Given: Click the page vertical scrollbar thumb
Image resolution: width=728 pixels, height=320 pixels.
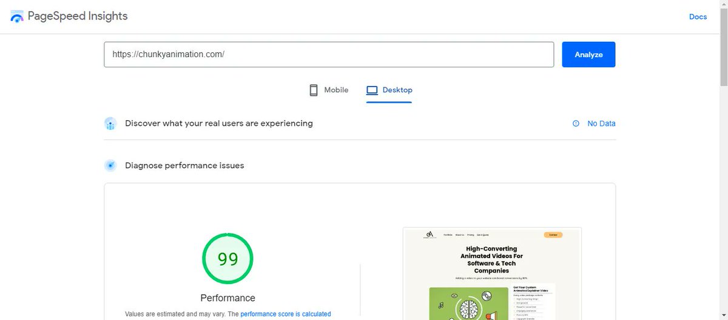Looking at the screenshot, I should point(723,49).
